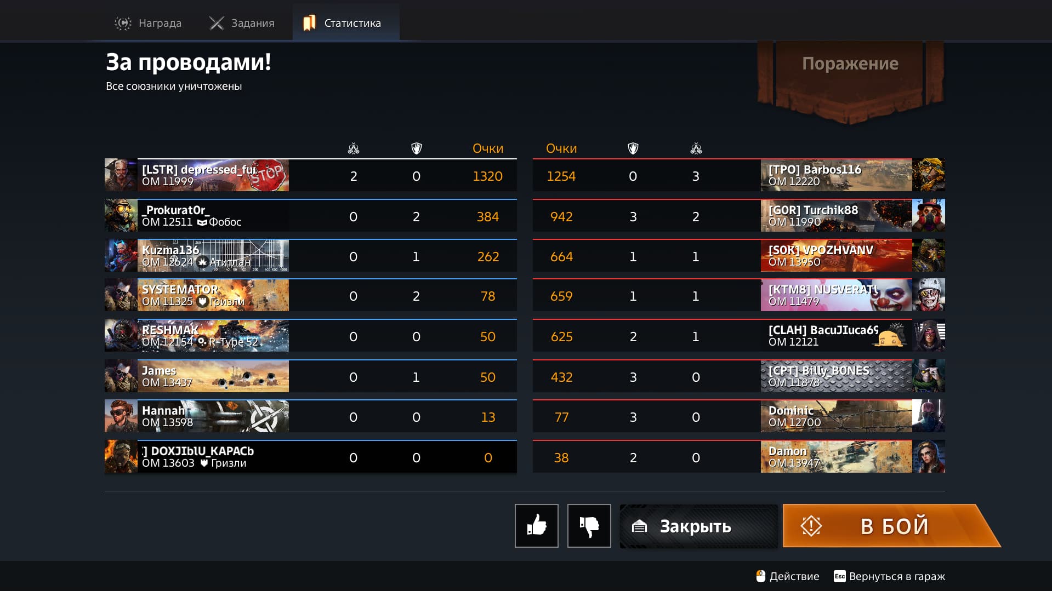Click the left team shield column icon
Screen dimensions: 1052x591
[417, 148]
